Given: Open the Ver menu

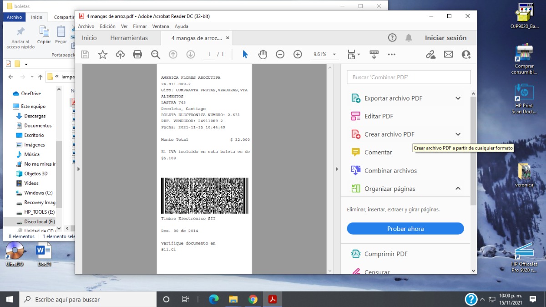Looking at the screenshot, I should (x=124, y=26).
